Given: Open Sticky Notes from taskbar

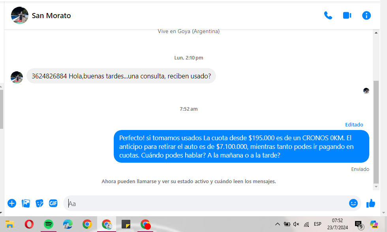Looking at the screenshot, I should click(126, 224).
